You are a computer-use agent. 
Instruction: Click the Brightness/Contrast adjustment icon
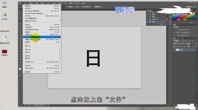click(x=178, y=30)
